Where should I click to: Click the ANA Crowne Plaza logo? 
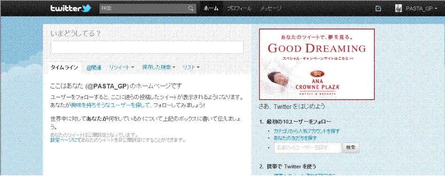pyautogui.click(x=318, y=83)
